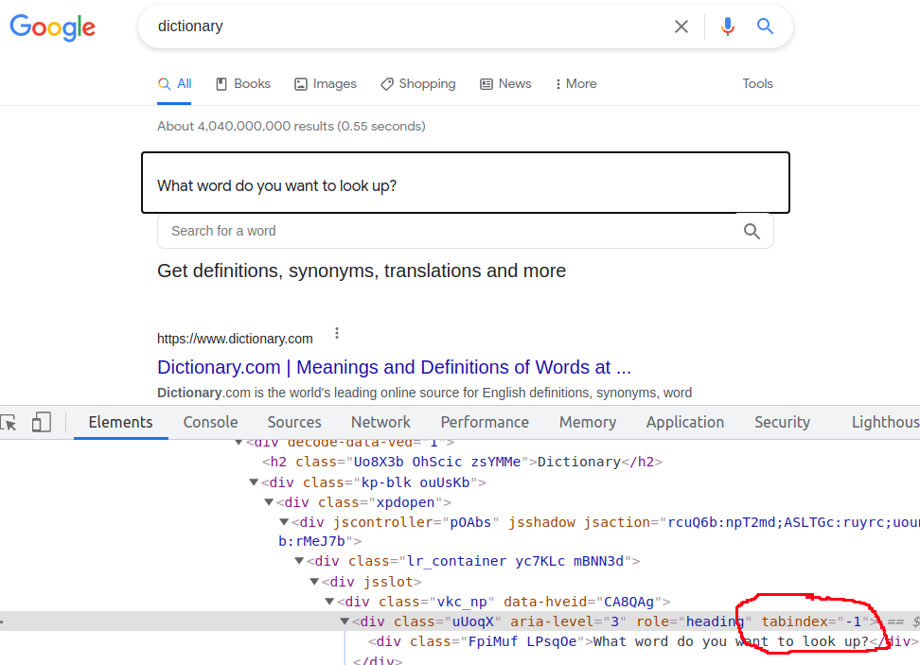The width and height of the screenshot is (920, 665).
Task: Click the 'What word do you want to look up?' heading
Action: click(x=277, y=186)
